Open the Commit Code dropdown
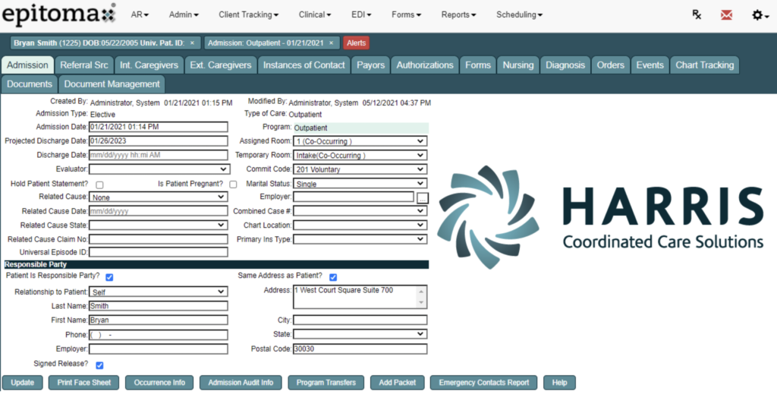 360,169
